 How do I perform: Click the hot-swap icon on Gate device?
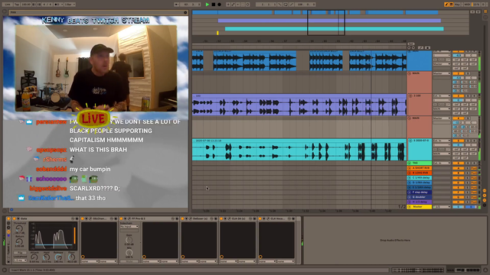[x=73, y=219]
